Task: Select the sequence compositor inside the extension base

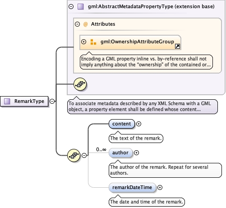Action: (80, 84)
